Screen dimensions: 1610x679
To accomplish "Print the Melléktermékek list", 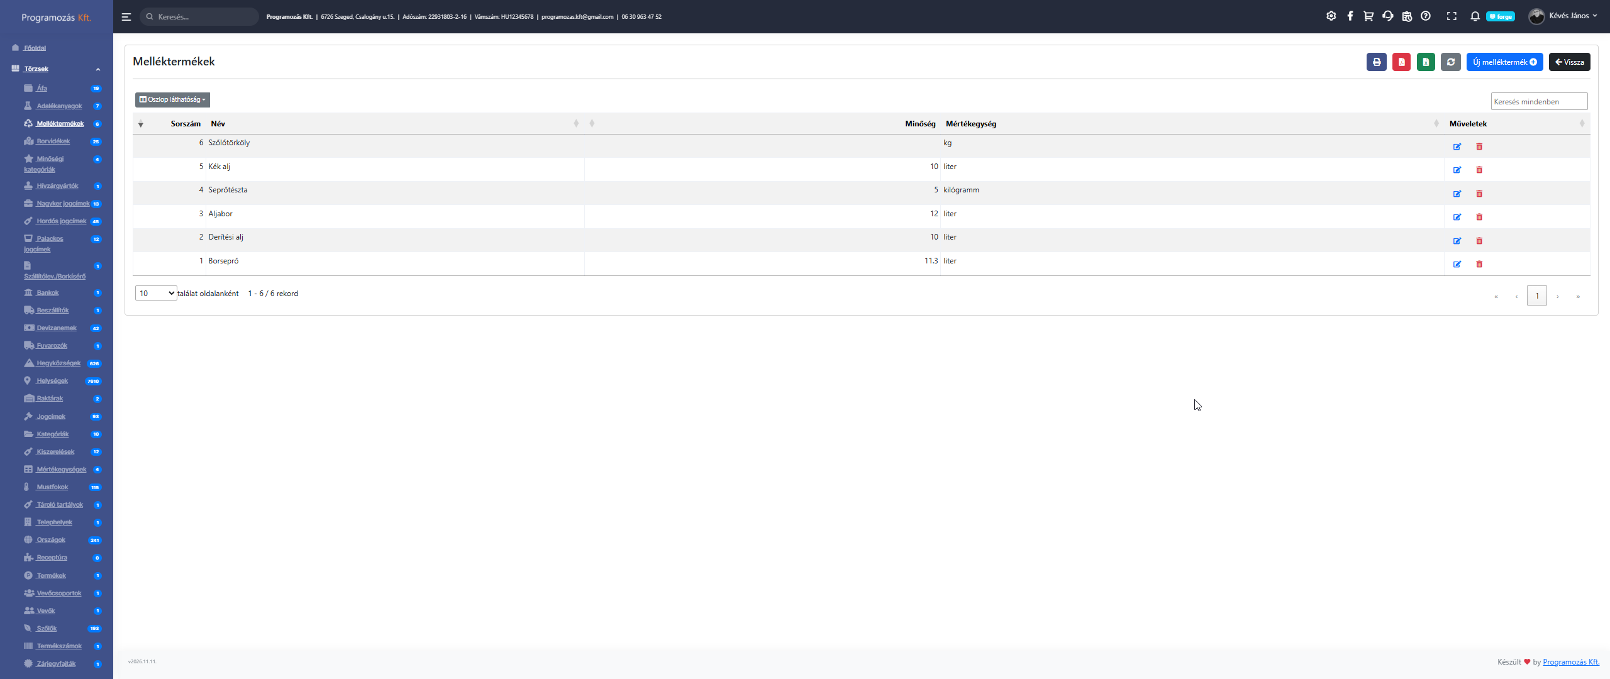I will tap(1376, 62).
